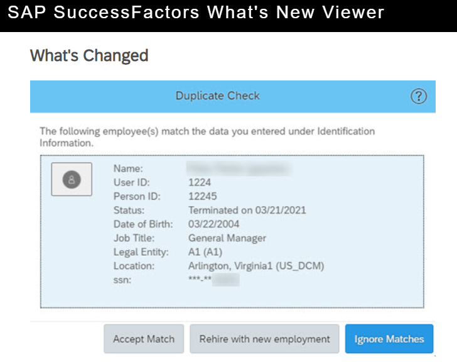457x362 pixels.
Task: Click the Accept Match button
Action: click(144, 339)
